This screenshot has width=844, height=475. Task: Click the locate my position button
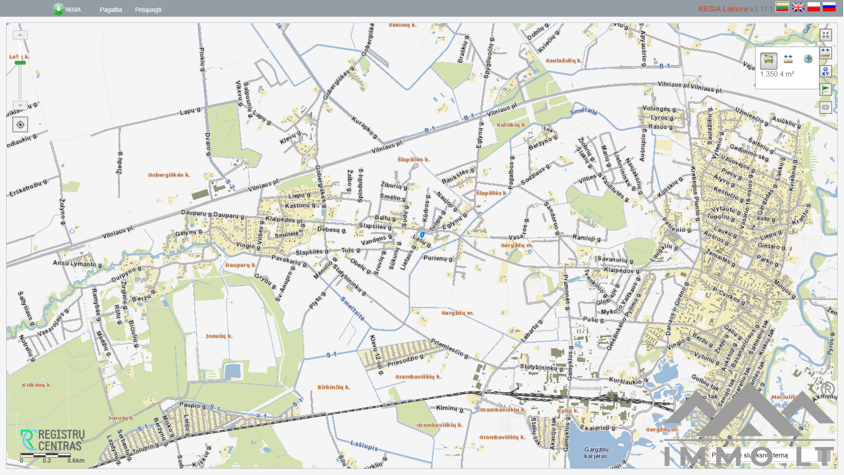(20, 124)
